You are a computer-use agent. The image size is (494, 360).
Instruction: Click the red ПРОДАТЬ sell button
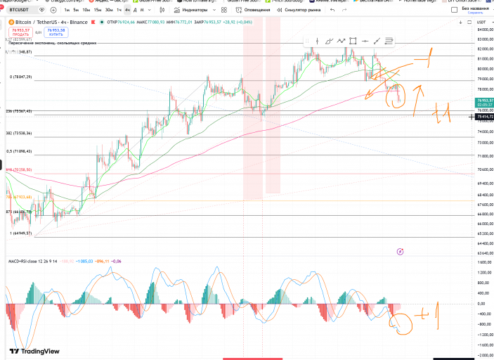tap(21, 32)
